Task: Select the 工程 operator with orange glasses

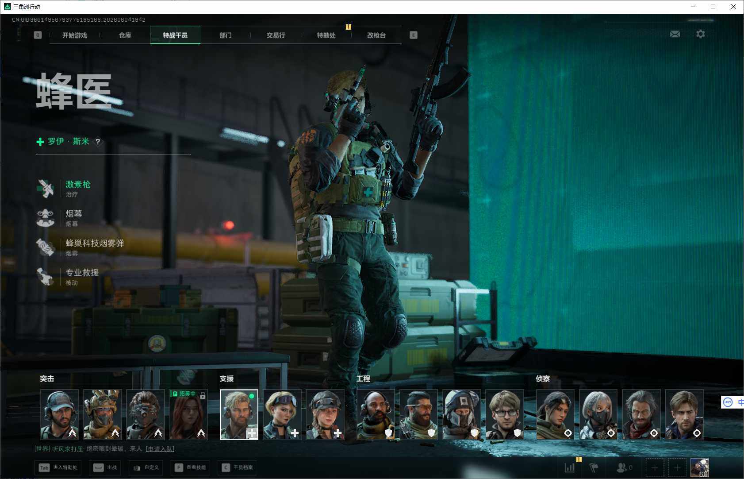Action: pos(419,414)
